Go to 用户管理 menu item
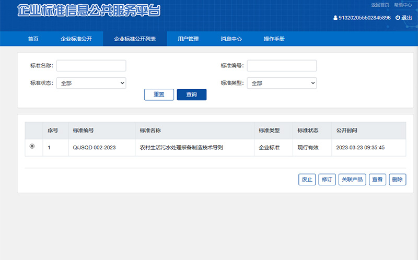This screenshot has width=418, height=260. click(x=188, y=39)
